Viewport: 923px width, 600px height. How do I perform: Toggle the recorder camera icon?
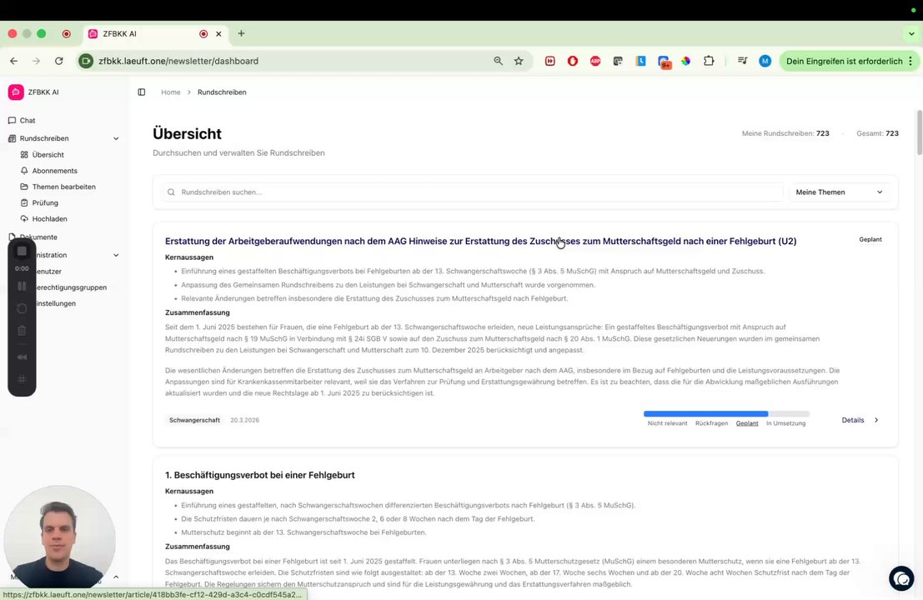22,357
